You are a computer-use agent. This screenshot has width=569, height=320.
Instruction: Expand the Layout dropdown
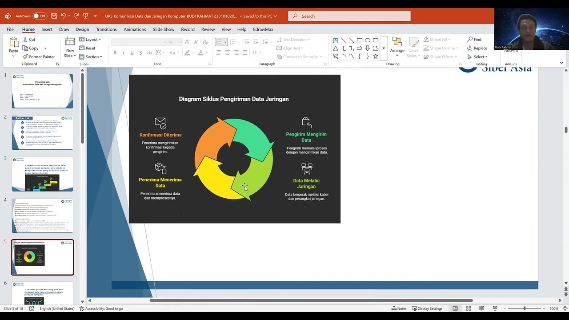tap(90, 40)
